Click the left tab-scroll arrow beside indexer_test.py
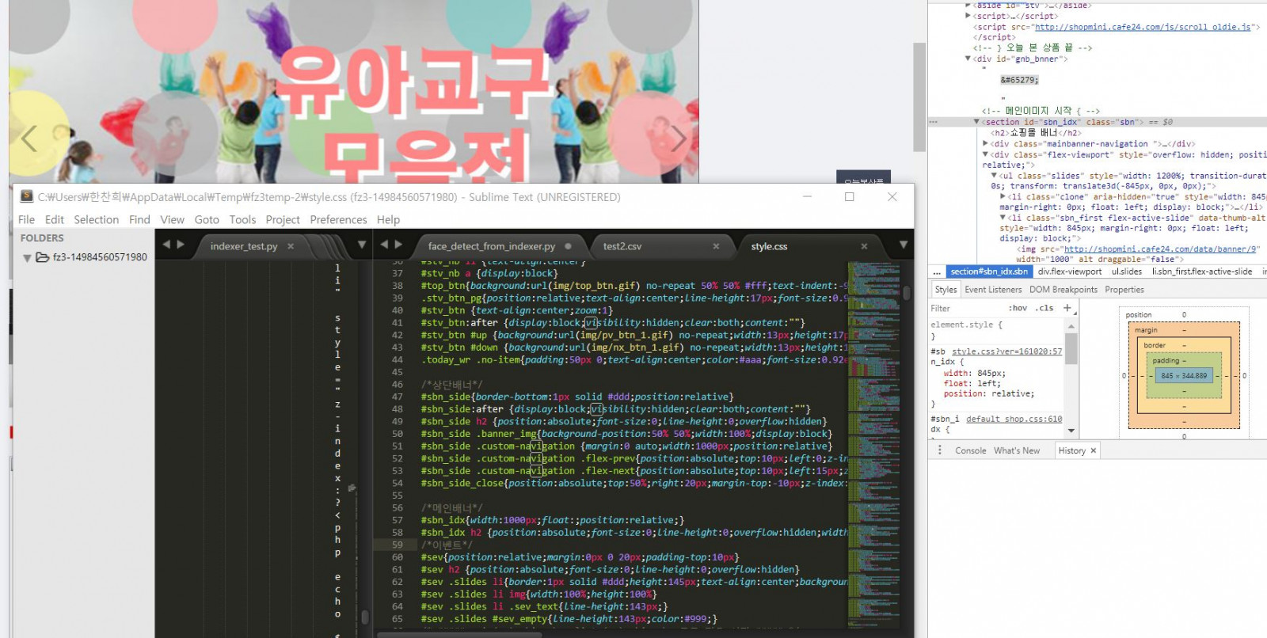Screen dimensions: 1267x638 pos(166,245)
